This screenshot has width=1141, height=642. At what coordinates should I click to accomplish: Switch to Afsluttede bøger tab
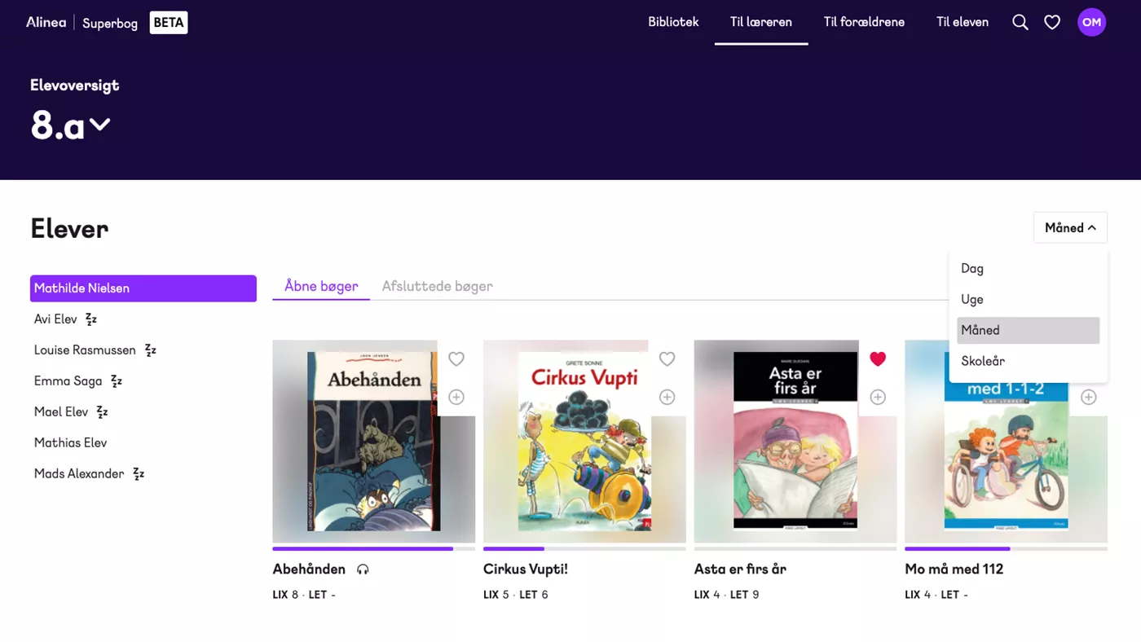tap(437, 286)
